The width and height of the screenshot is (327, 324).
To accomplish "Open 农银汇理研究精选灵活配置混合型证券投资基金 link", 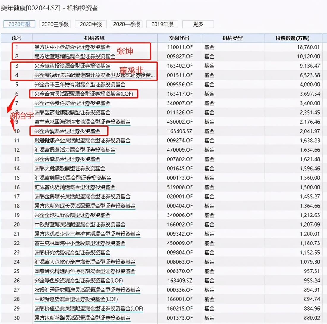I will 87,290.
